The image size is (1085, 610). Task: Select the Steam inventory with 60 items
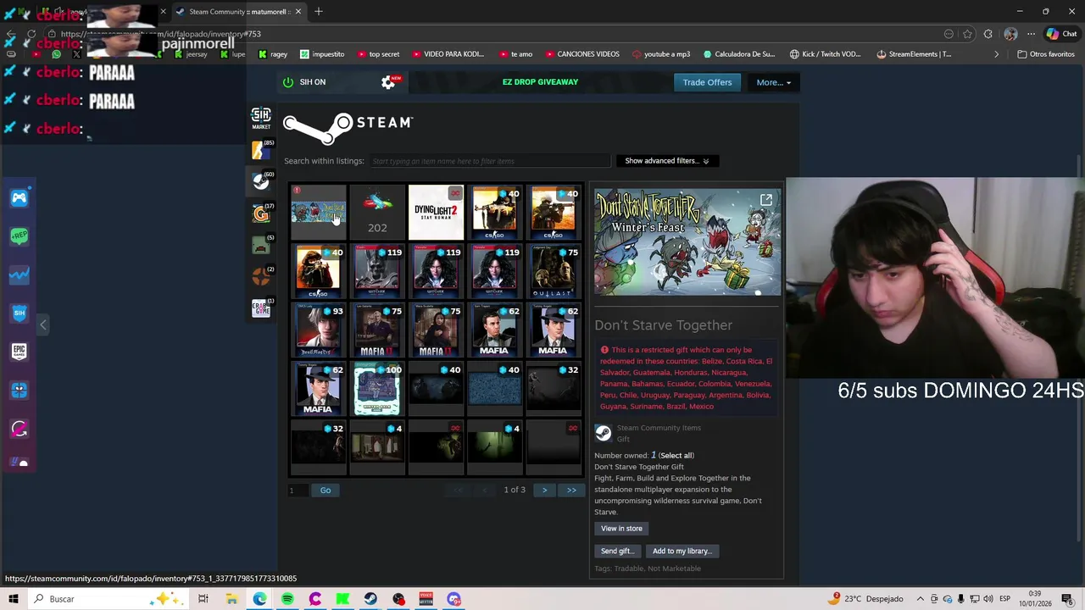pyautogui.click(x=261, y=180)
